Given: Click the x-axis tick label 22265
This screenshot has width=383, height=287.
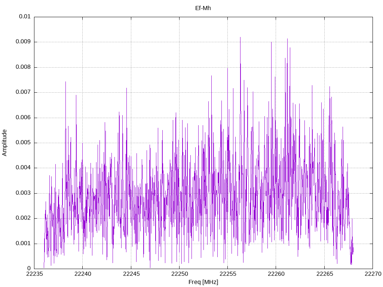Looking at the screenshot, I should point(325,274).
